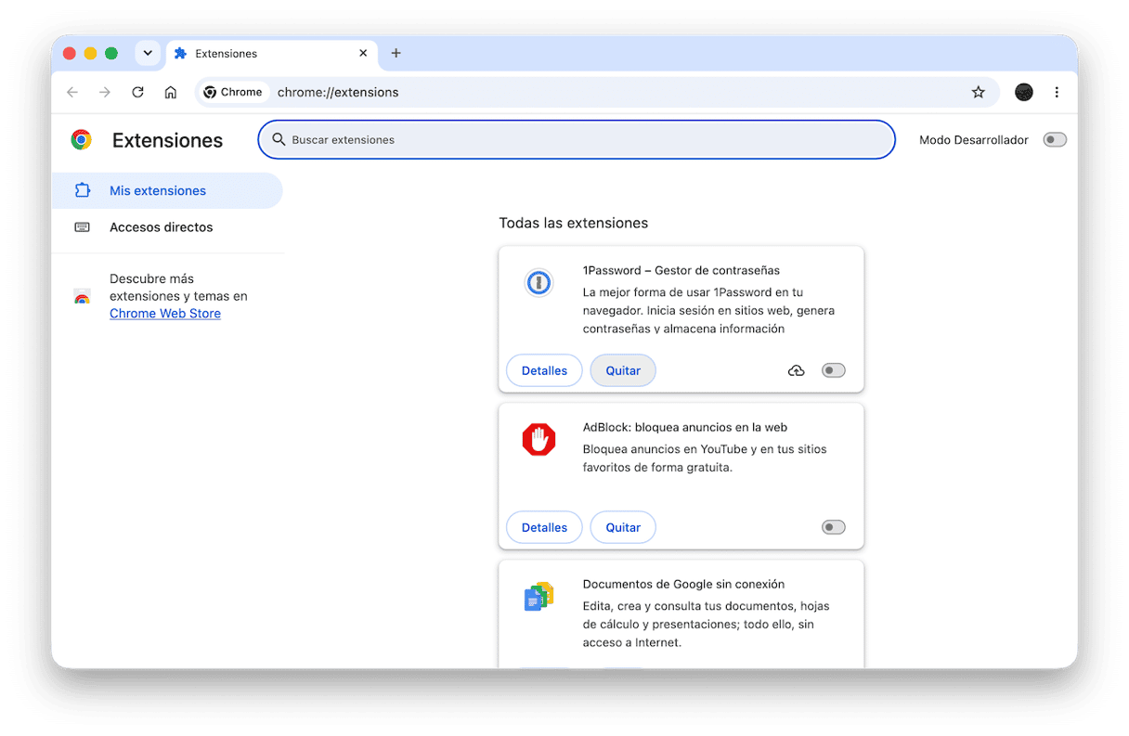
Task: Click the AdBlock stop-hand icon
Action: point(539,439)
